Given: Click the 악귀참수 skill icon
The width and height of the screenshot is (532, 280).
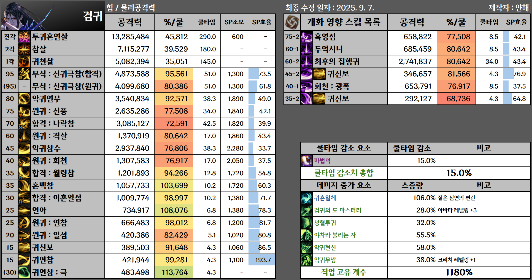Looking at the screenshot, I should coord(24,148).
